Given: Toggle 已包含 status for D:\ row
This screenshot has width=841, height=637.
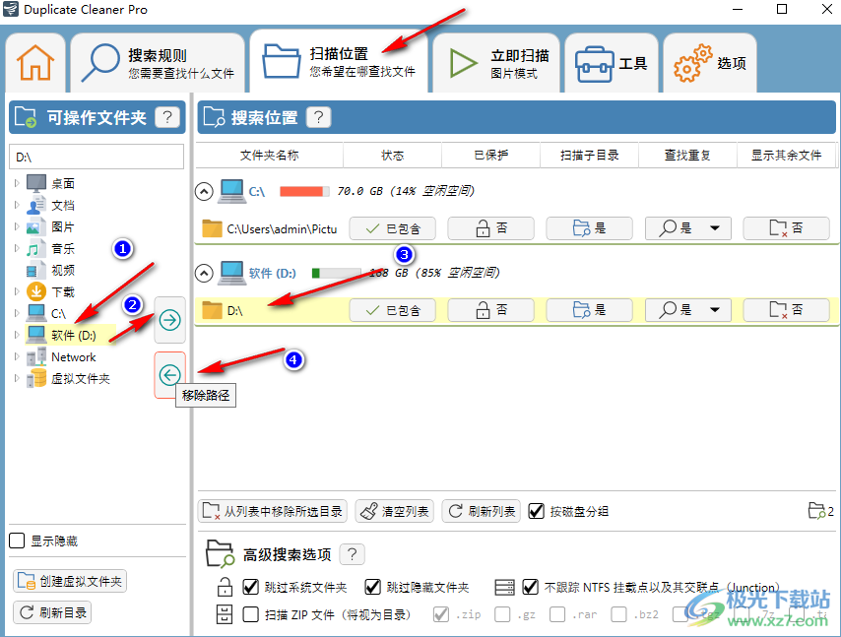Looking at the screenshot, I should click(x=393, y=310).
